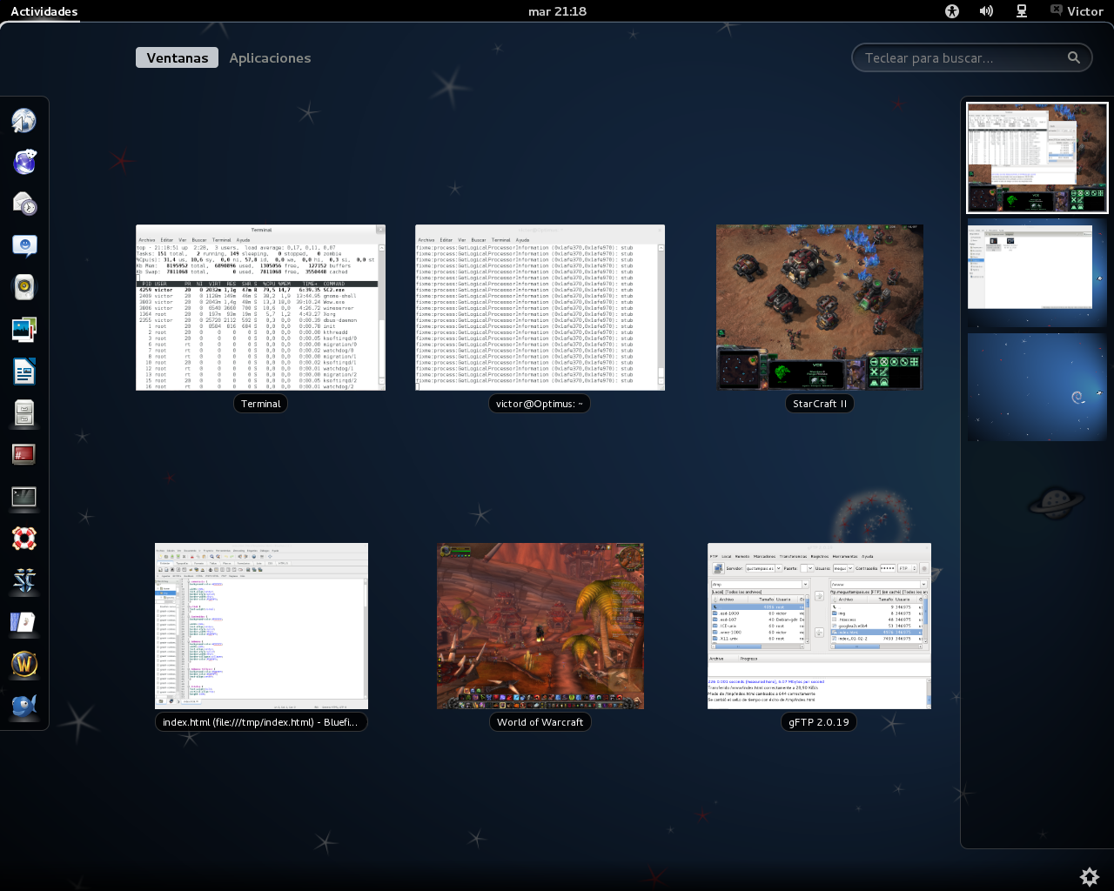Open the volume control in top bar

coord(986,11)
